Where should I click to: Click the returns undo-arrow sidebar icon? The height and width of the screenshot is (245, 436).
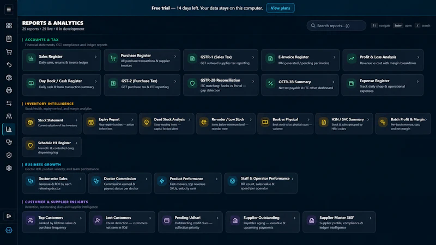click(x=9, y=64)
